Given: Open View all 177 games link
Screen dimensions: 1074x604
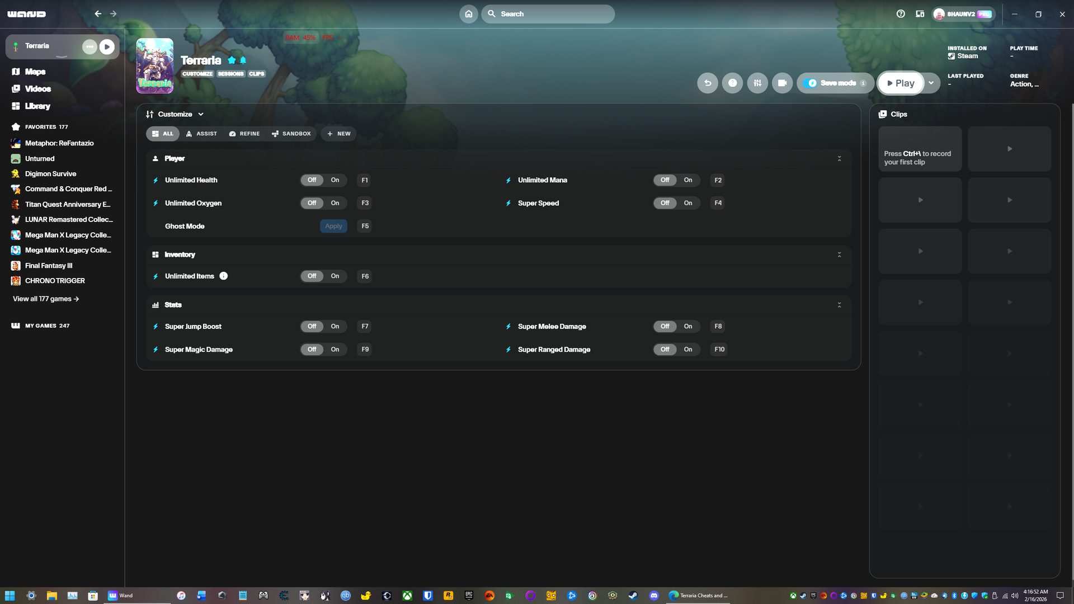Looking at the screenshot, I should click(x=46, y=299).
